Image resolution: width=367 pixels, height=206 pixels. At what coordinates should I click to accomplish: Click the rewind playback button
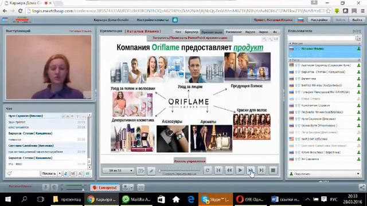click(x=229, y=171)
